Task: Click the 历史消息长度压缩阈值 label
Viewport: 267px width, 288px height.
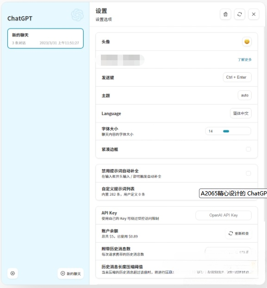Action: tap(122, 267)
